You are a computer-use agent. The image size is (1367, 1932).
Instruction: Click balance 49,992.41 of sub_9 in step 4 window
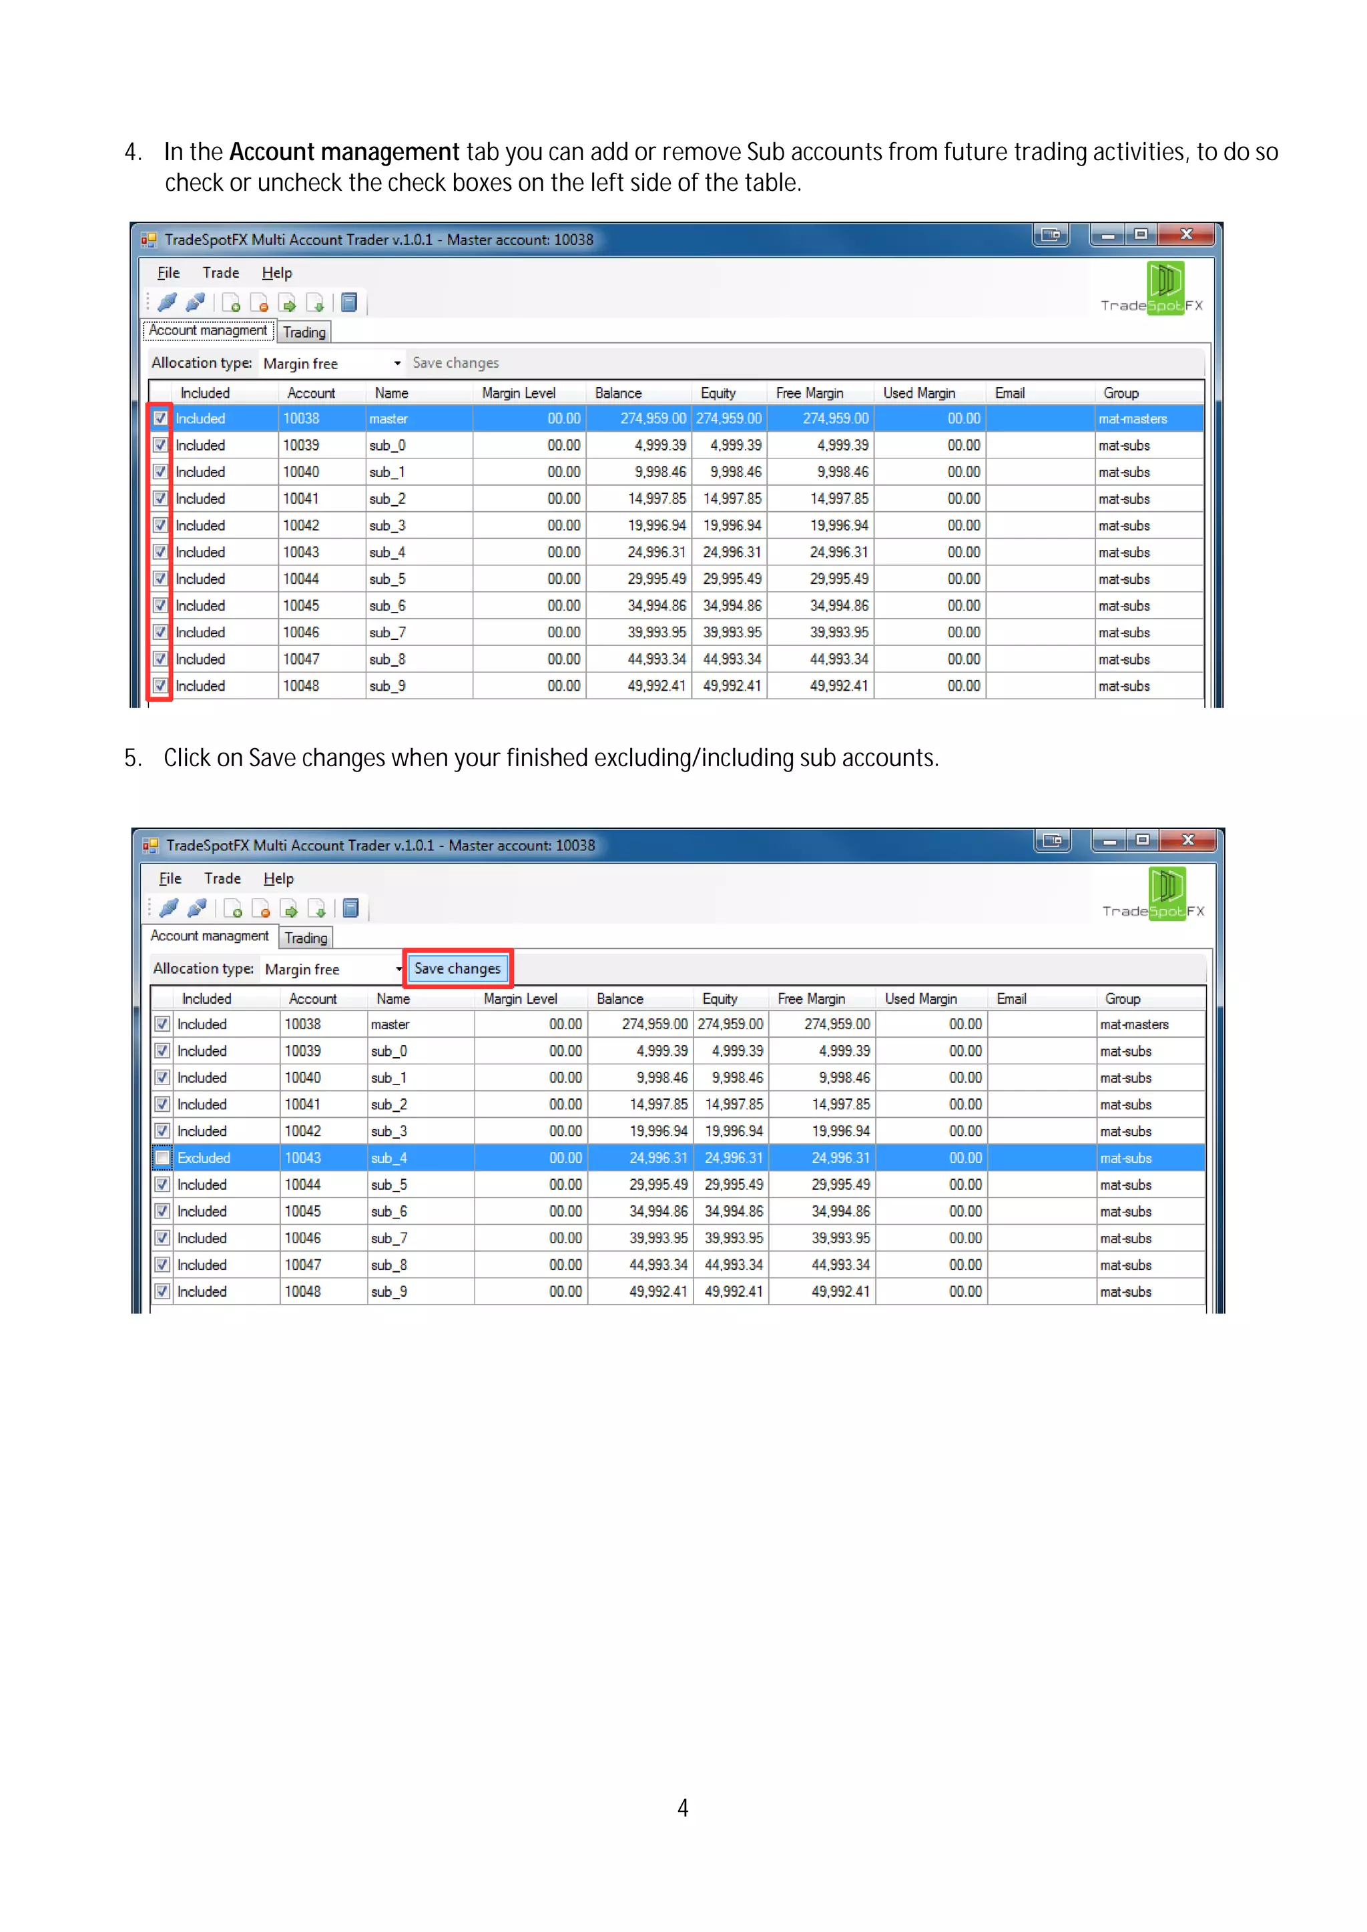[639, 686]
